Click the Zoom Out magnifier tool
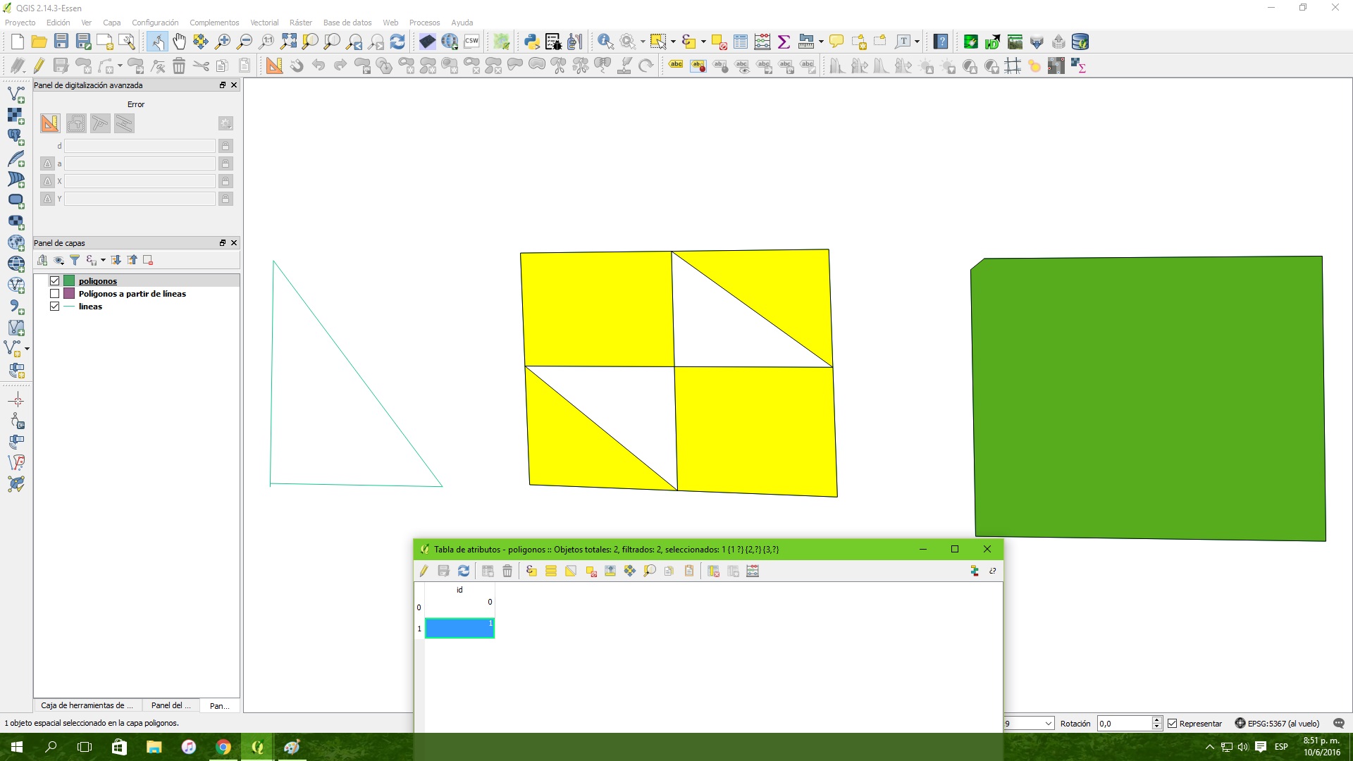Image resolution: width=1353 pixels, height=761 pixels. (245, 42)
